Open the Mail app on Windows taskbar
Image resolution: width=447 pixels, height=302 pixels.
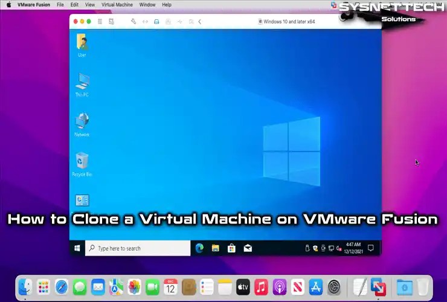[248, 248]
